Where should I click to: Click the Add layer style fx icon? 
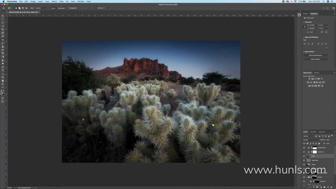tap(314, 187)
